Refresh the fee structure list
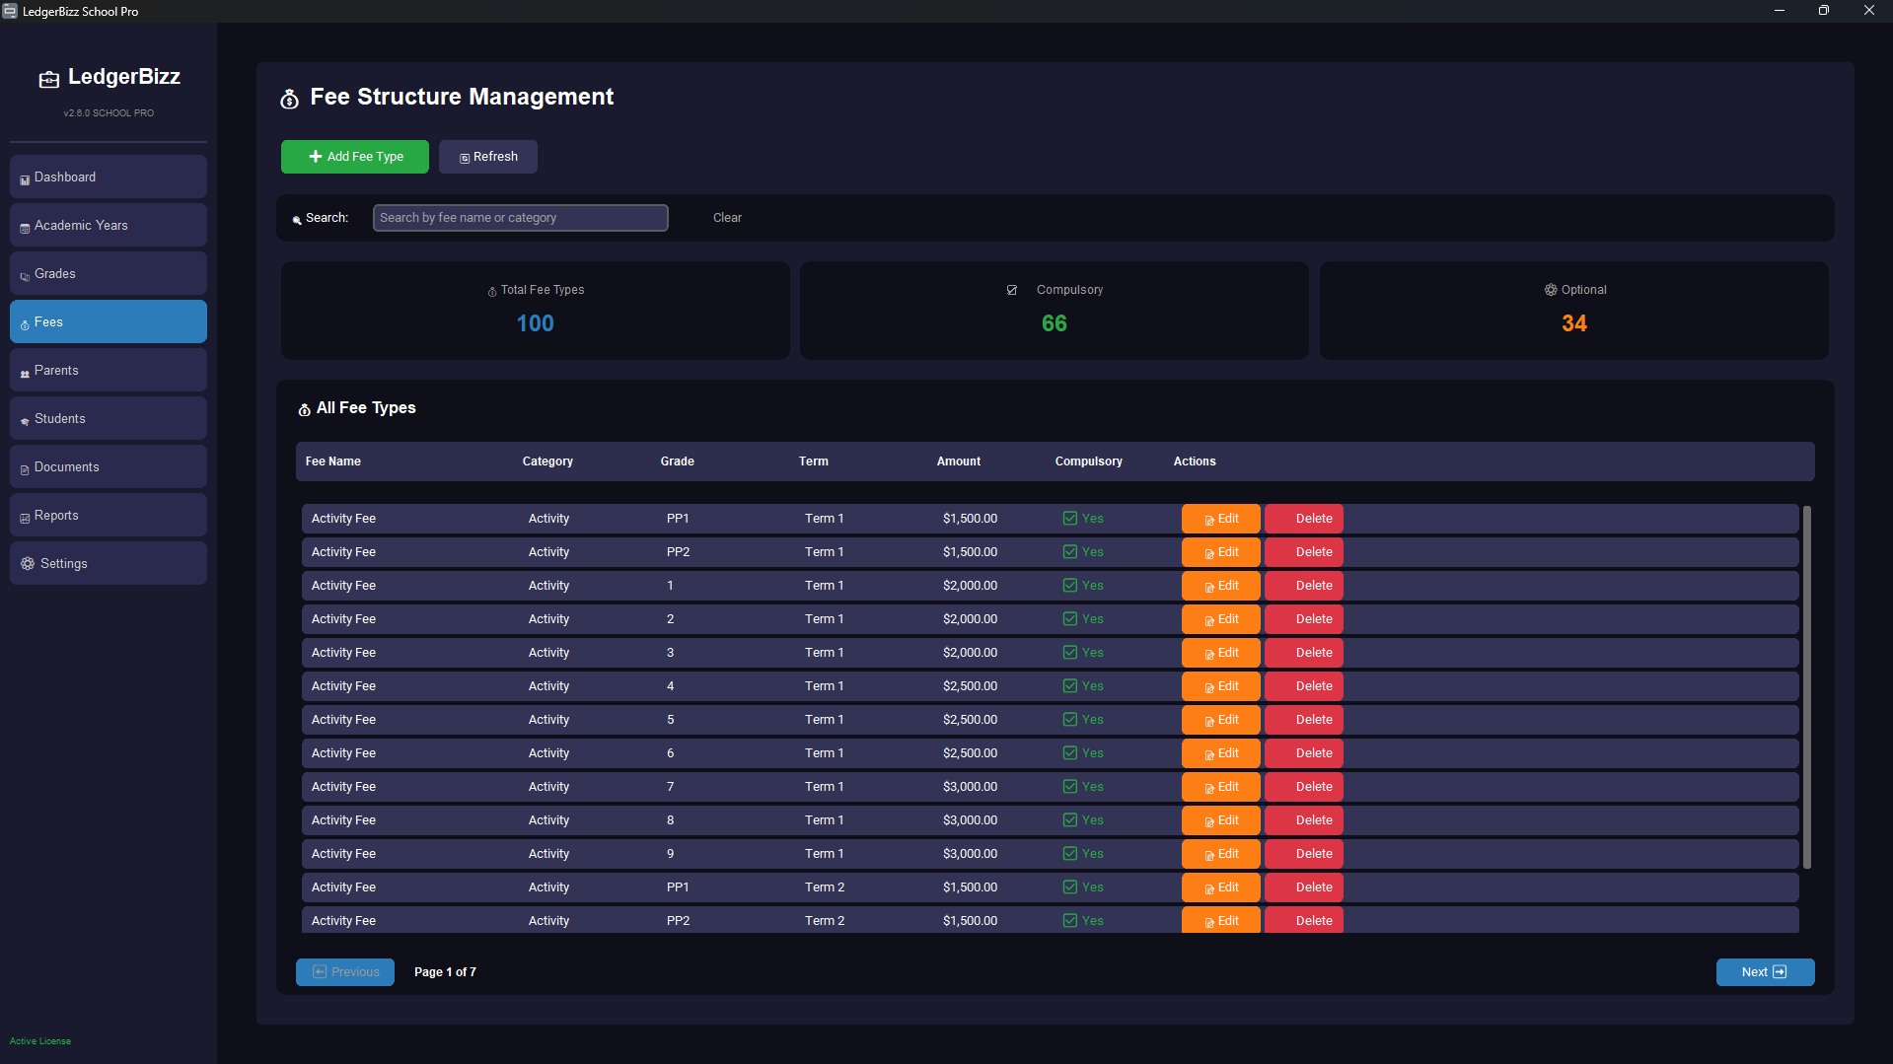1893x1064 pixels. [488, 157]
